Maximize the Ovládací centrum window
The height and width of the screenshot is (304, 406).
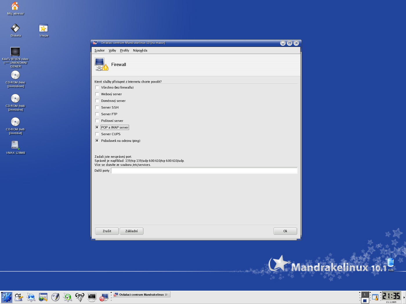point(289,43)
